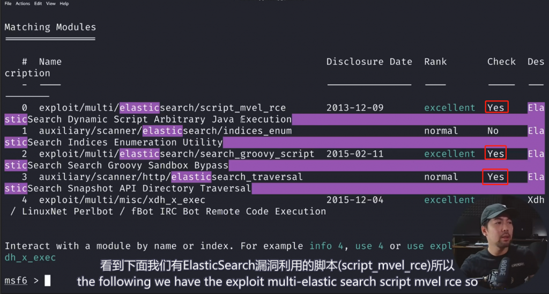Click disclosure date 2015-12-04
549x294 pixels.
coord(355,200)
